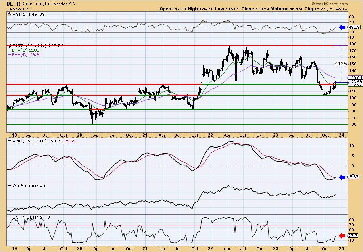Click the bold 123.59 price tag on right axis
Viewport: 363px width, 252px height.
pyautogui.click(x=355, y=82)
